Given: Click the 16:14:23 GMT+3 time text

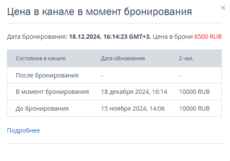Looking at the screenshot, I should point(127,37).
